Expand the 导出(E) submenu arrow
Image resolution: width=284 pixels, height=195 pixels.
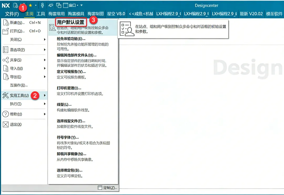(x=45, y=77)
